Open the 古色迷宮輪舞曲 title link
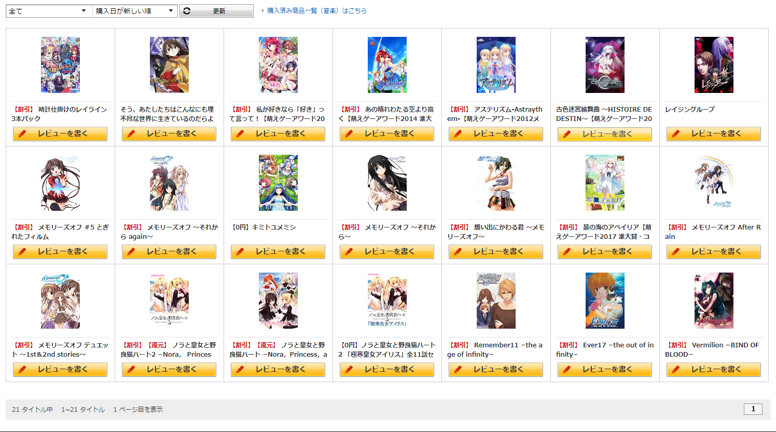Image resolution: width=776 pixels, height=432 pixels. coord(604,114)
